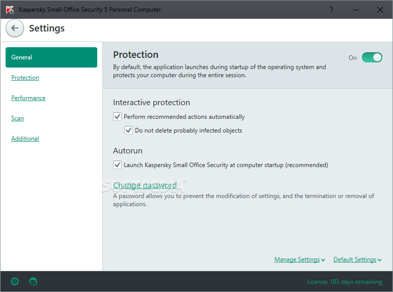The width and height of the screenshot is (393, 292).
Task: Open the Scan settings section
Action: 17,118
